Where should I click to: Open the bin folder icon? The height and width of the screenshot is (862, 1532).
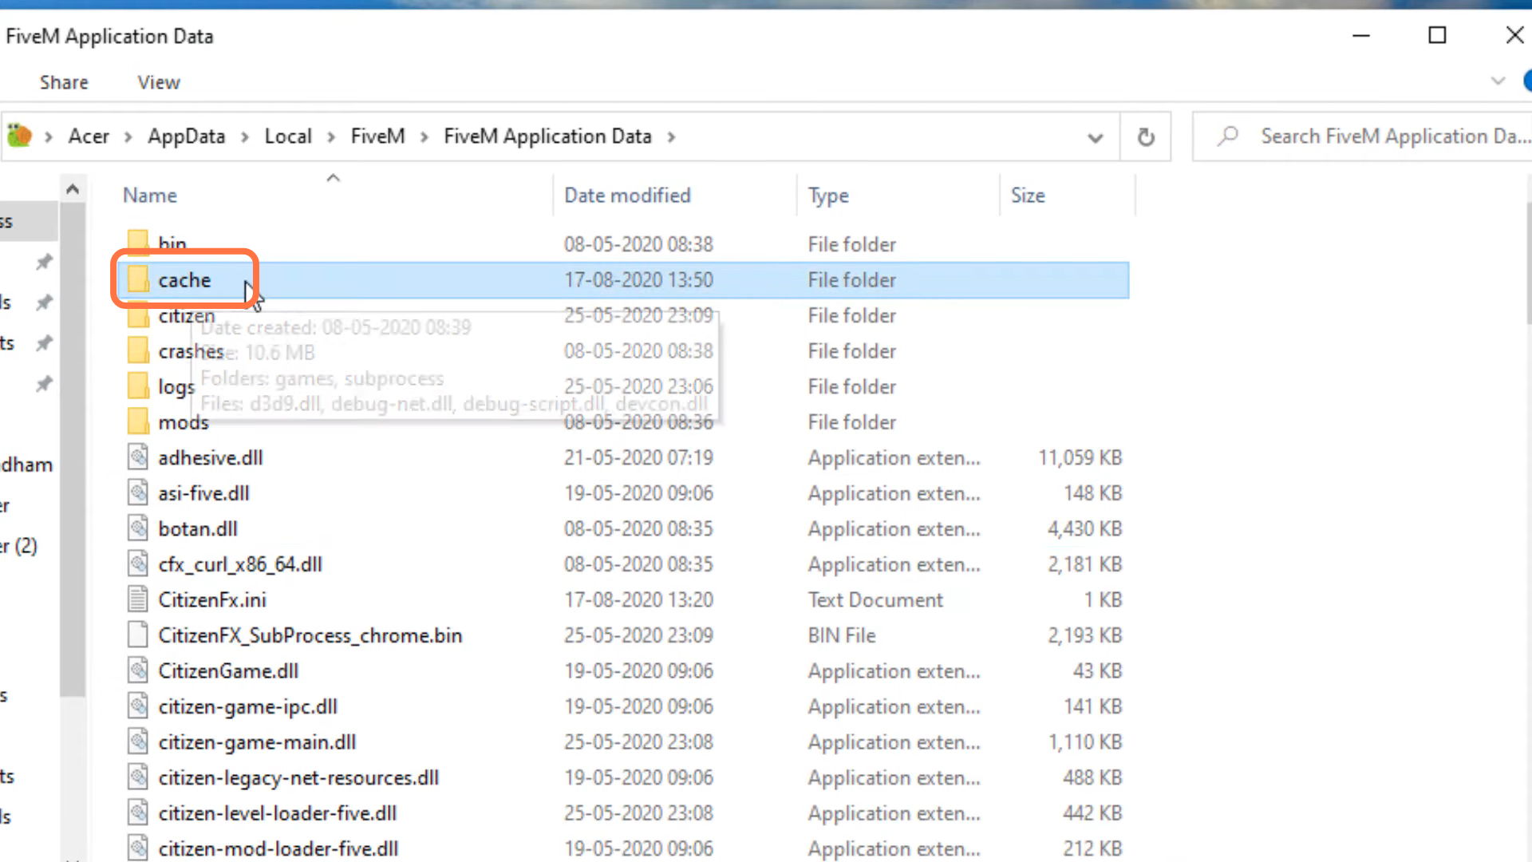click(x=138, y=241)
